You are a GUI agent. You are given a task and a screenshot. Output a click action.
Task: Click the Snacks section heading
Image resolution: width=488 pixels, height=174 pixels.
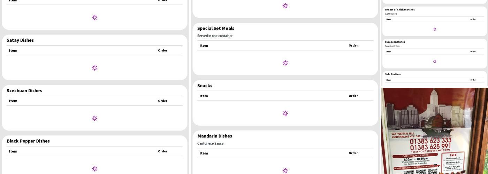(205, 86)
